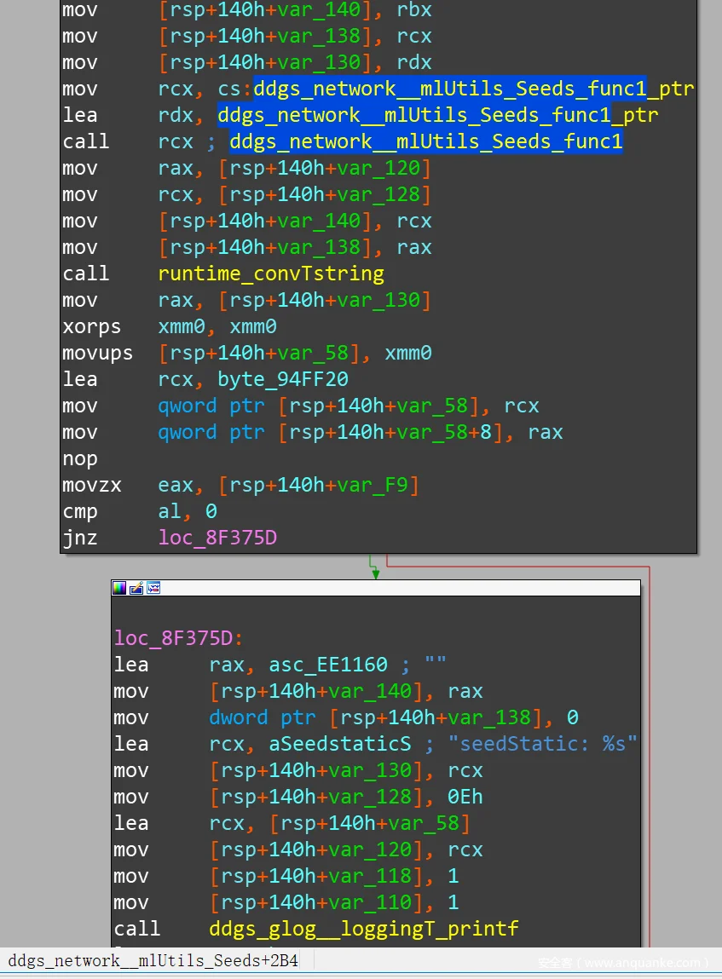
Task: Click var_F9 in the movzx instruction
Action: (x=373, y=485)
